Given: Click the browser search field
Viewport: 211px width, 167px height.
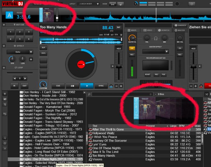Looking at the screenshot, I should [x=122, y=94].
